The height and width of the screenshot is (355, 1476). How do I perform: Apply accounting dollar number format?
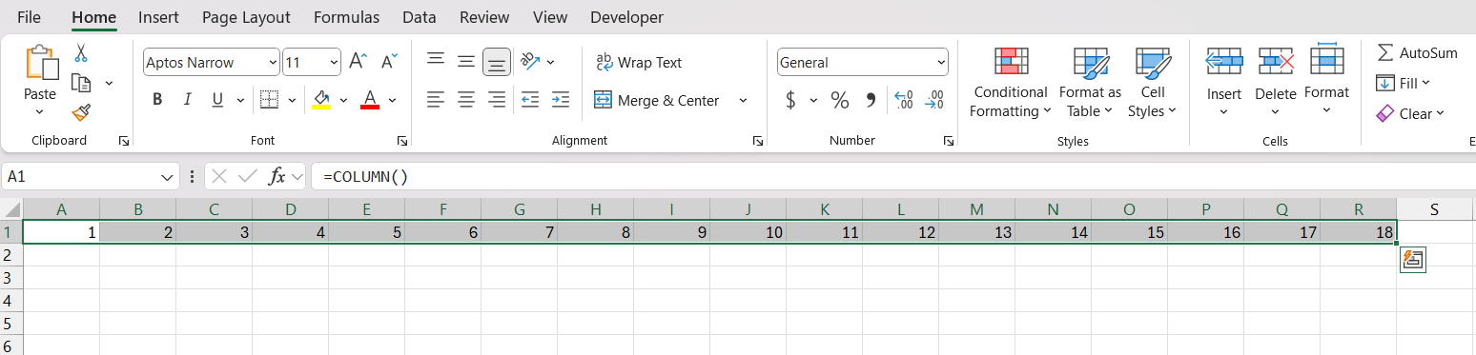(x=790, y=100)
